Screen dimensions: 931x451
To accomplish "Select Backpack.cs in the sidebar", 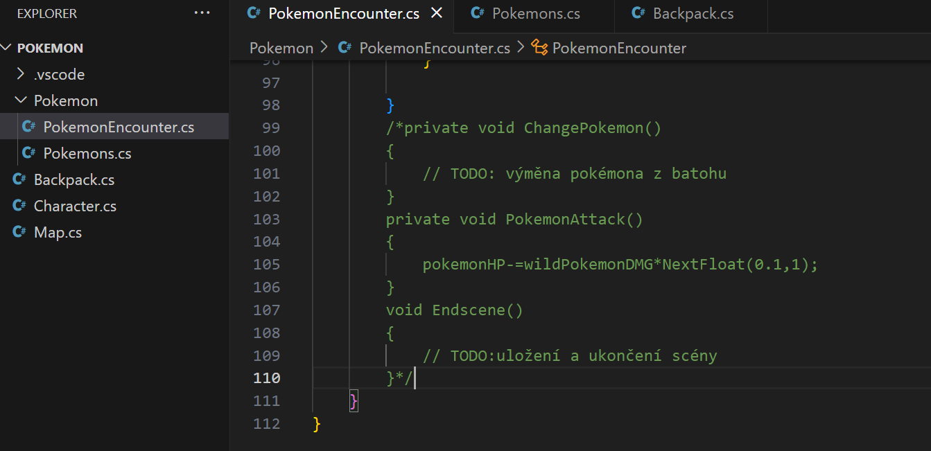I will pyautogui.click(x=71, y=179).
